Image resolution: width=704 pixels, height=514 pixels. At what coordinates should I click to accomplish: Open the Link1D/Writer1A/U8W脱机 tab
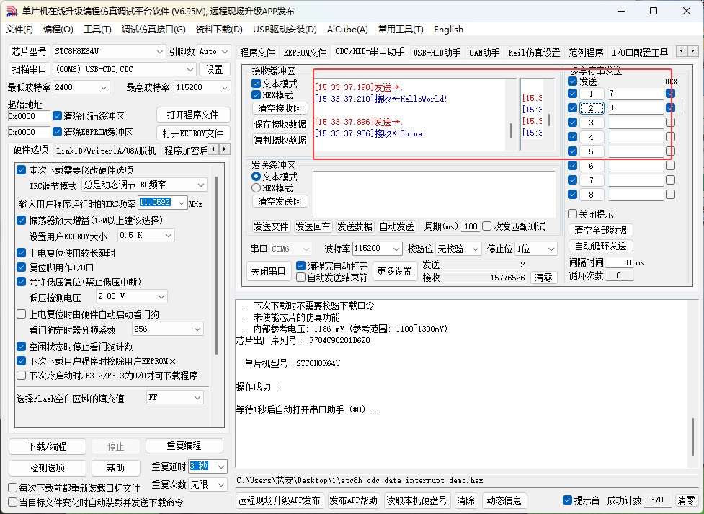[x=106, y=151]
